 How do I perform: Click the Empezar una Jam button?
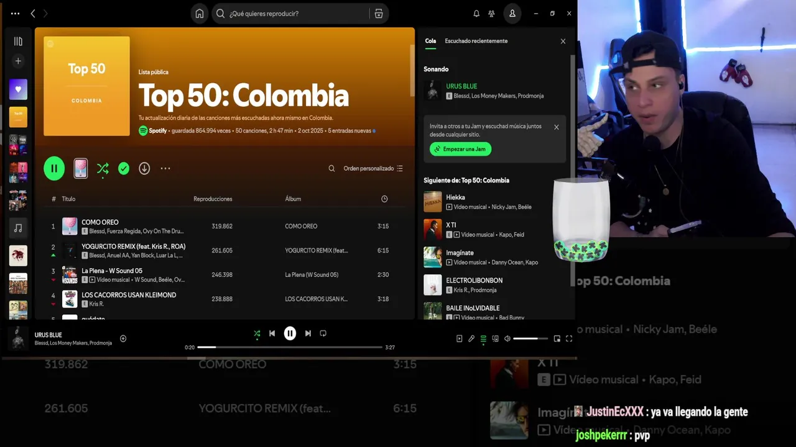460,149
